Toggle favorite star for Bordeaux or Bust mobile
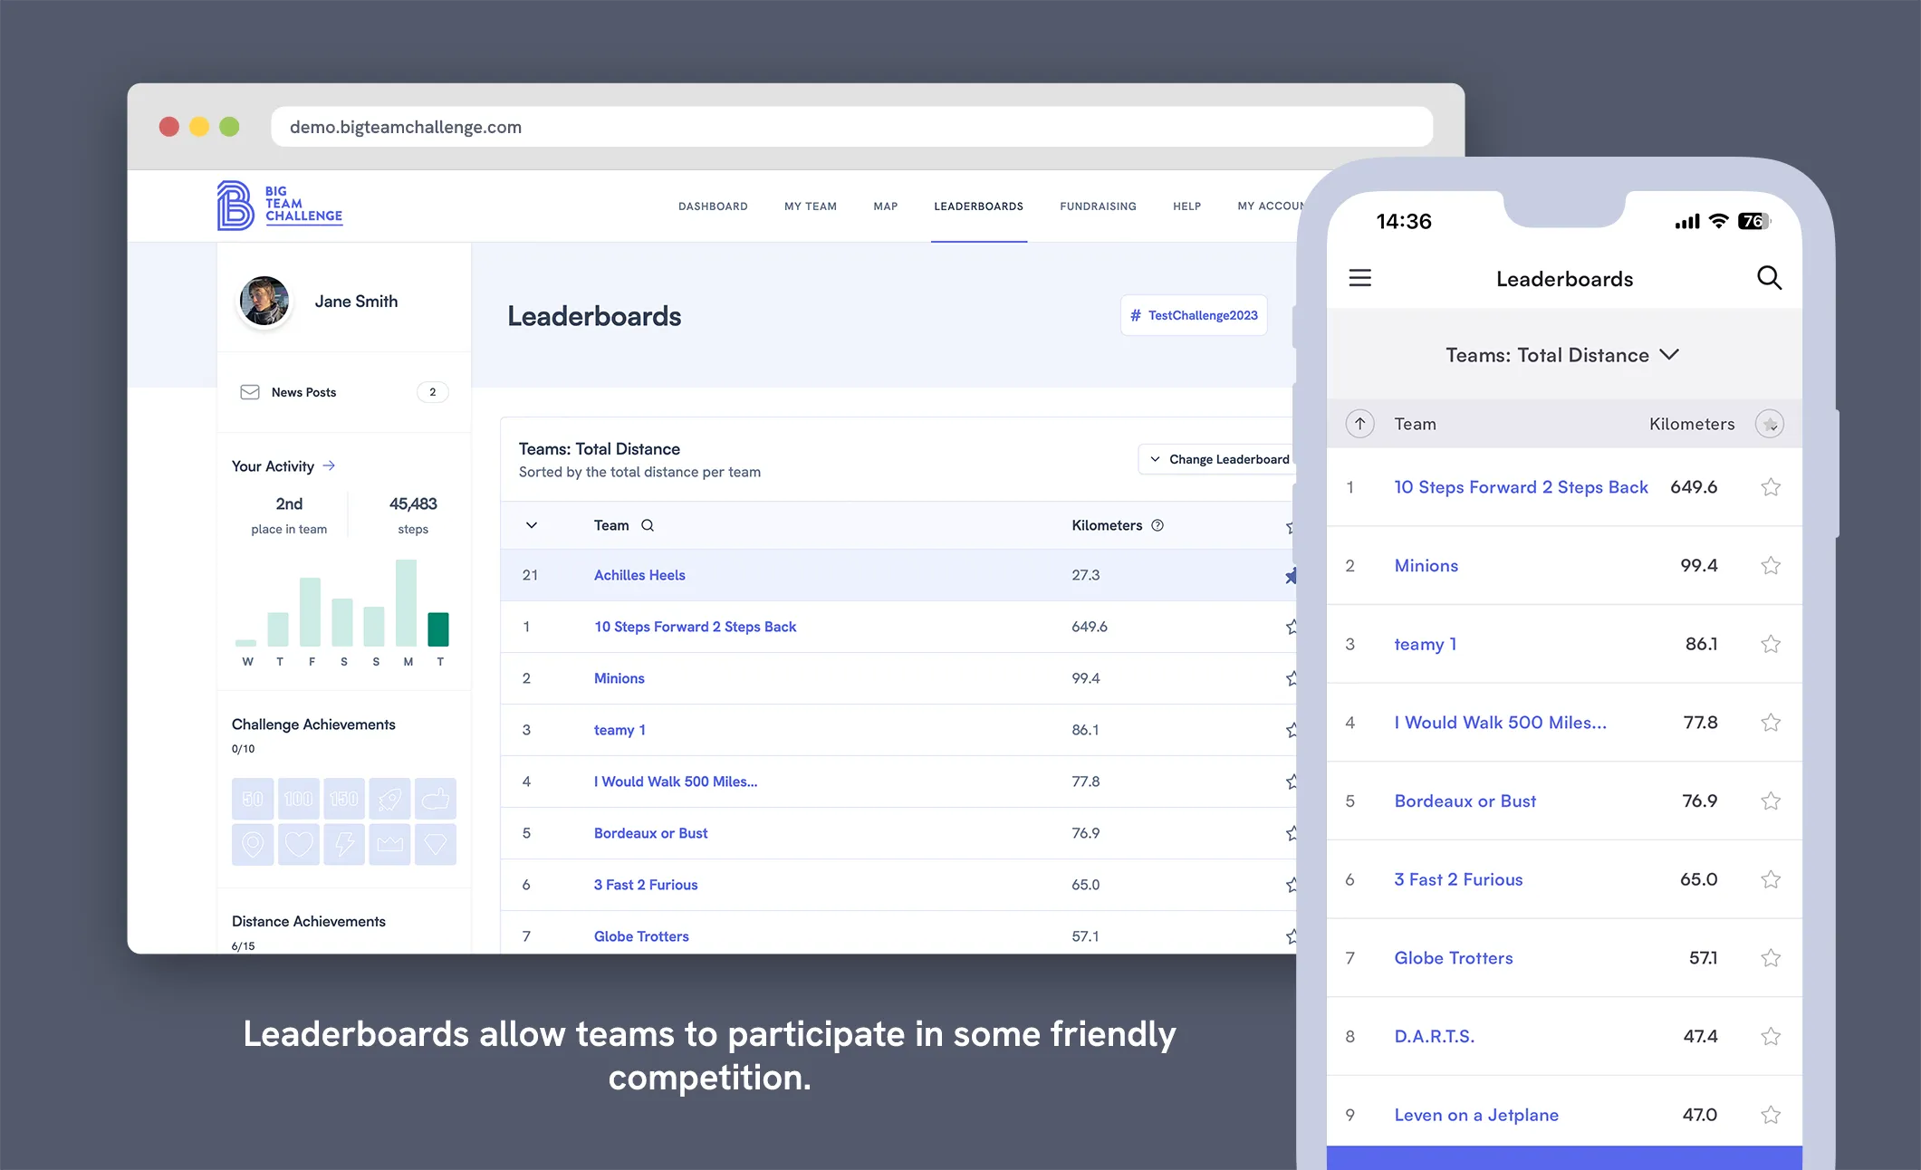This screenshot has height=1170, width=1921. [1770, 801]
